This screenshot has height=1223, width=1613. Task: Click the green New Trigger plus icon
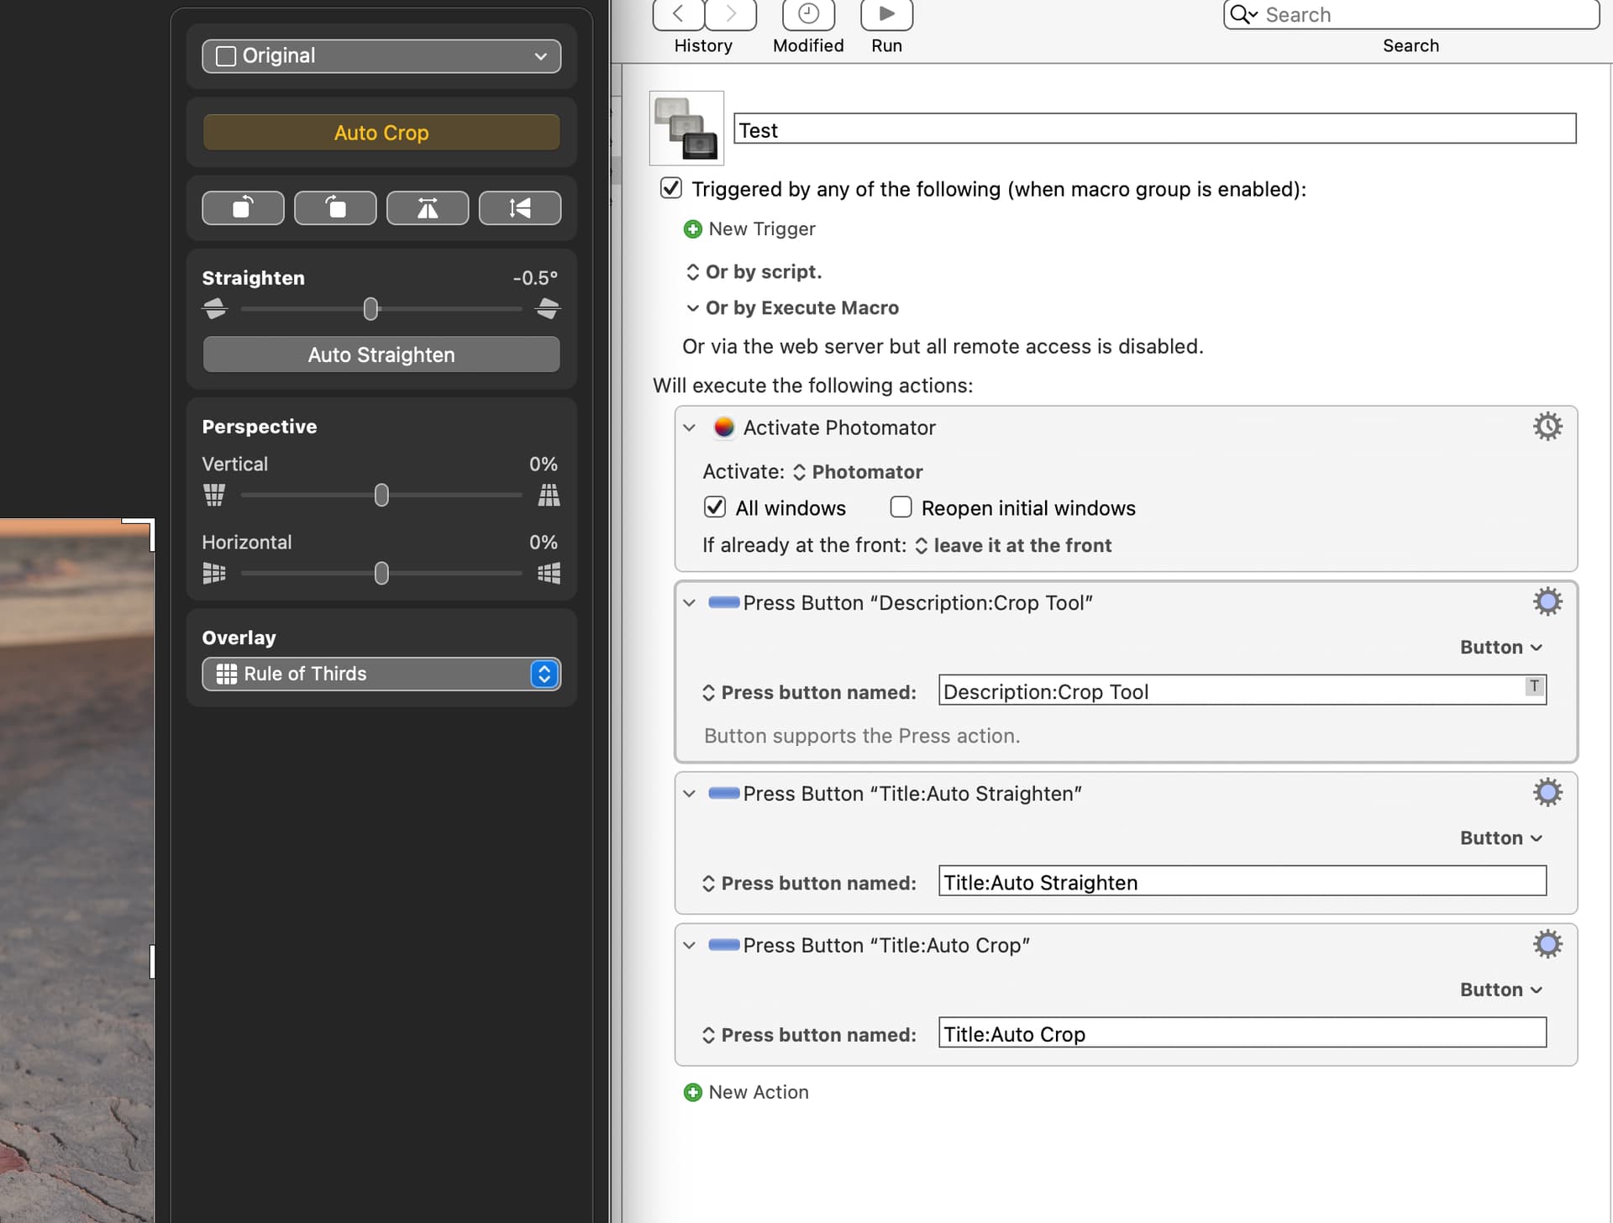(693, 229)
